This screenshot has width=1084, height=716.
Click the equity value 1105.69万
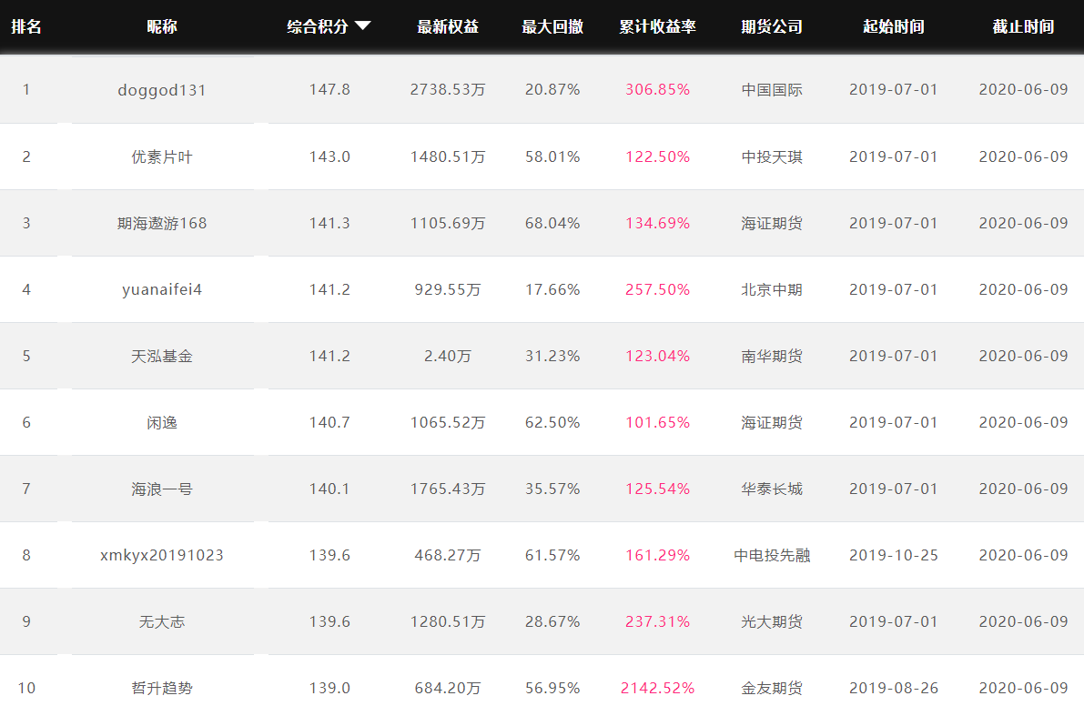tap(448, 223)
